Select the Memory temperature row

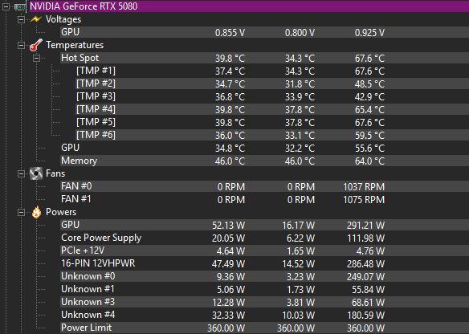(264, 161)
